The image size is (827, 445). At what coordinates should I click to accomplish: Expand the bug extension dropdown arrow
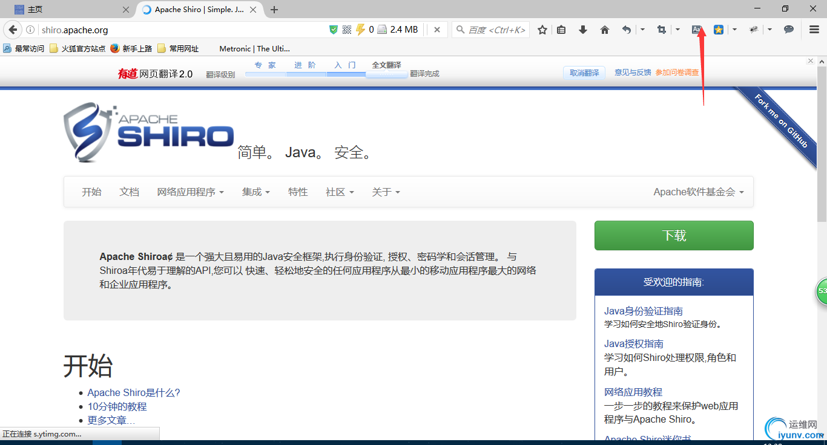click(769, 30)
